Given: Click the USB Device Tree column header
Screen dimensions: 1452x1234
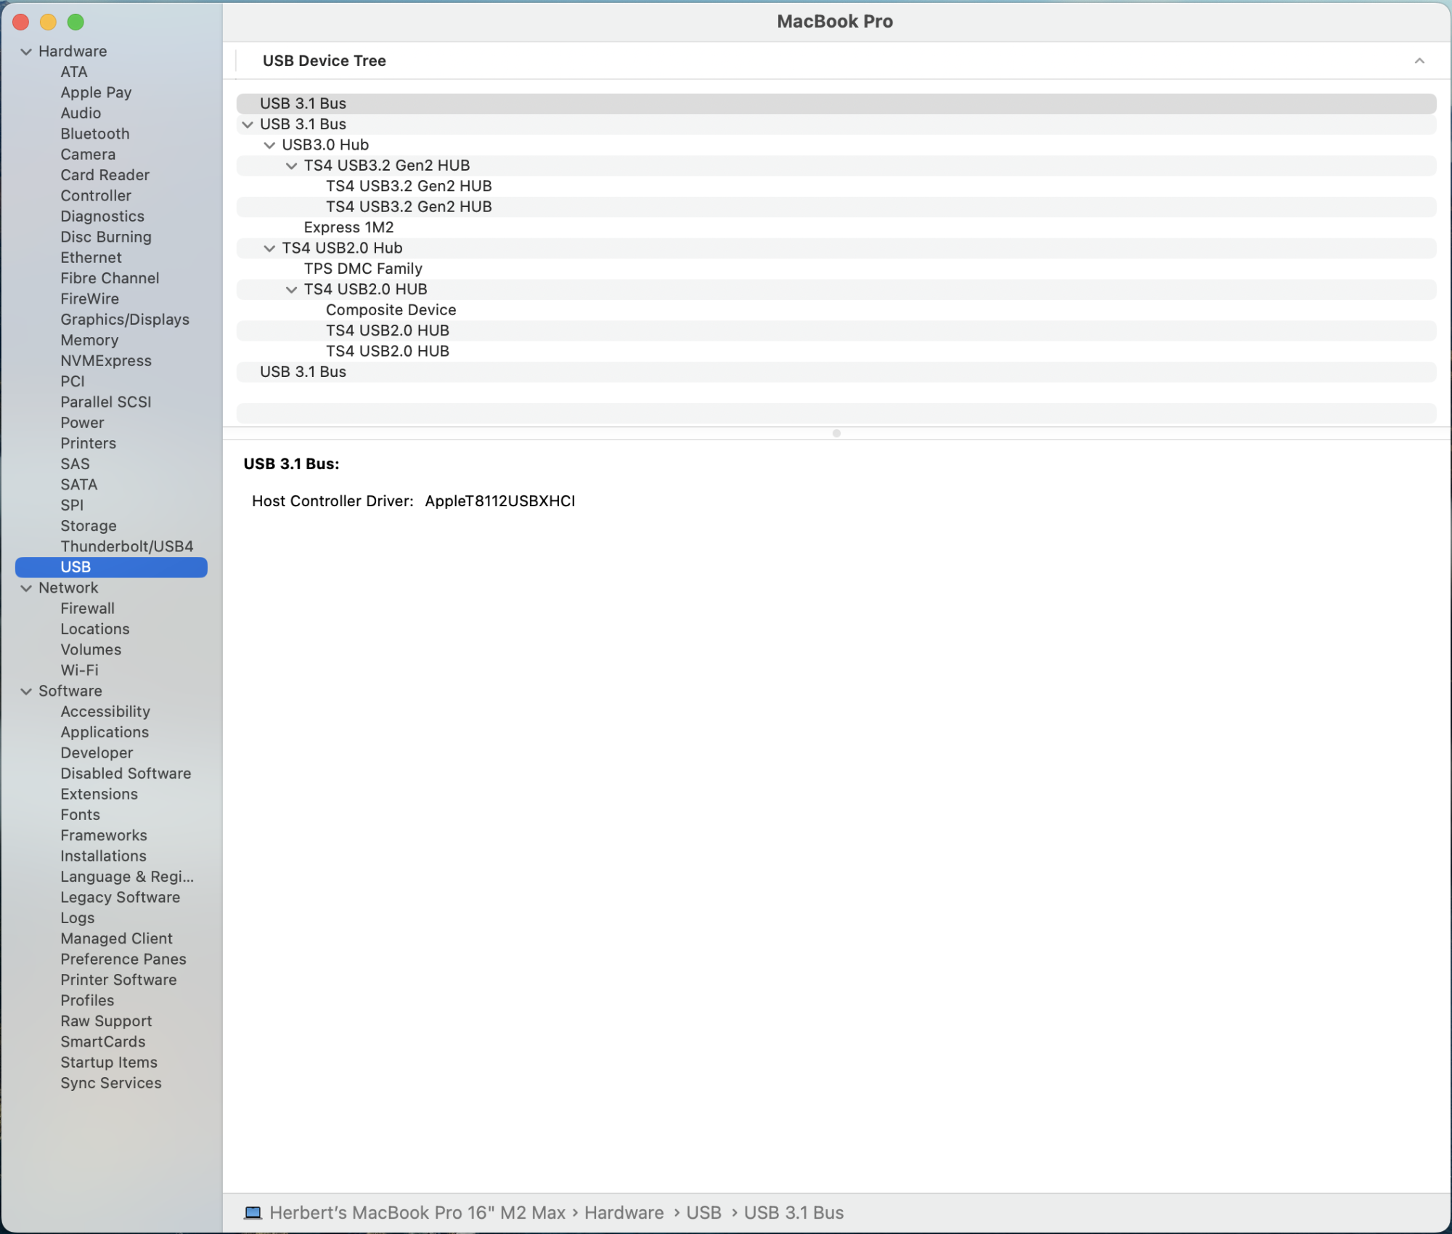Looking at the screenshot, I should click(324, 61).
